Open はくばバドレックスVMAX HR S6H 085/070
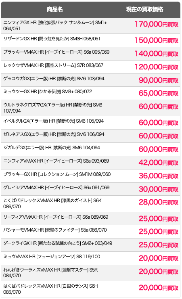The height and width of the screenshot is (299, 182). 50,289
